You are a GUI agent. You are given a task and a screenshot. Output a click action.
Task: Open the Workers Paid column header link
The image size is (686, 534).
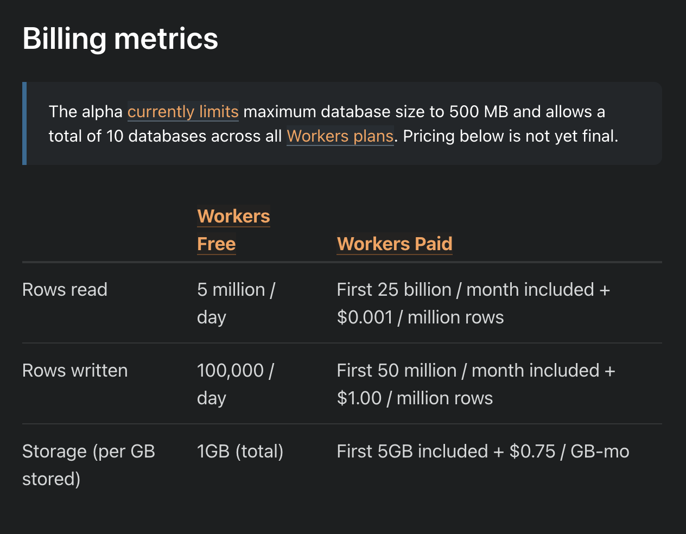[395, 244]
